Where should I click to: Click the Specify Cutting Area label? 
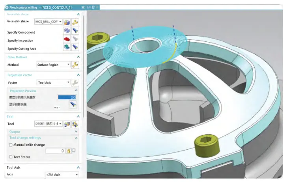pyautogui.click(x=22, y=49)
